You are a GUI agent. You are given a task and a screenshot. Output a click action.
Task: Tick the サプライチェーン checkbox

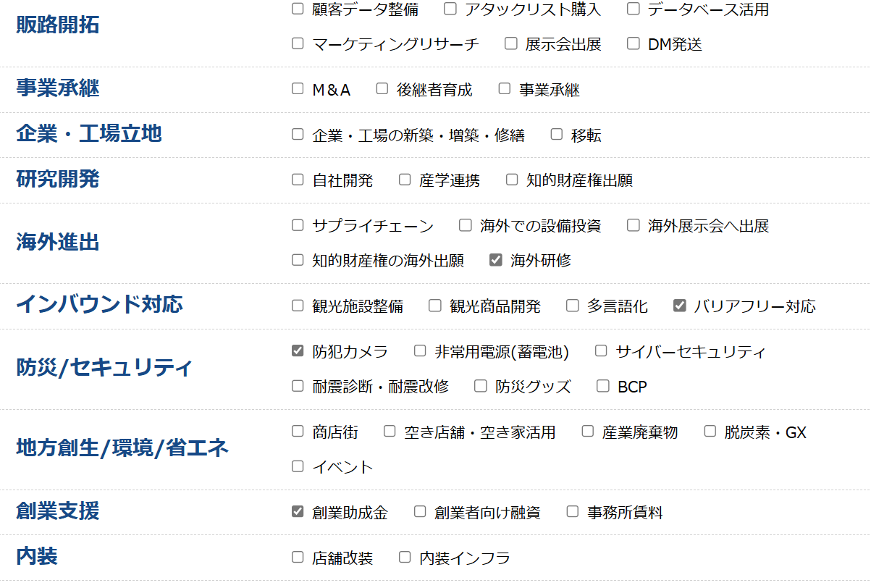[x=298, y=225]
